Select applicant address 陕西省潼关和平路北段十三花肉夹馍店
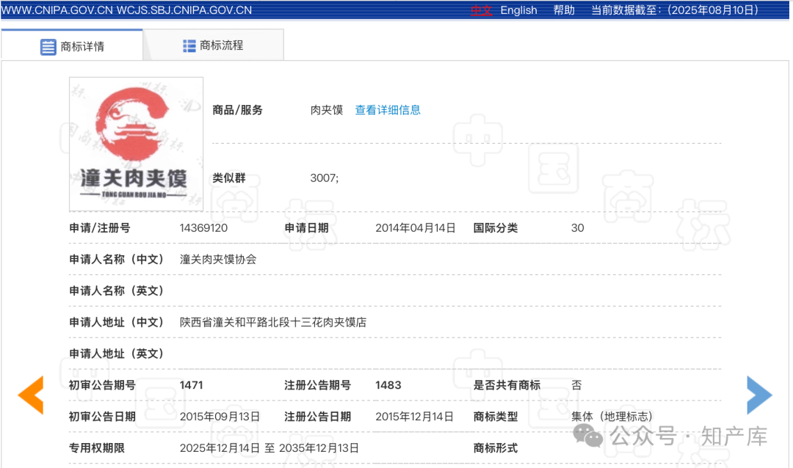 tap(272, 323)
